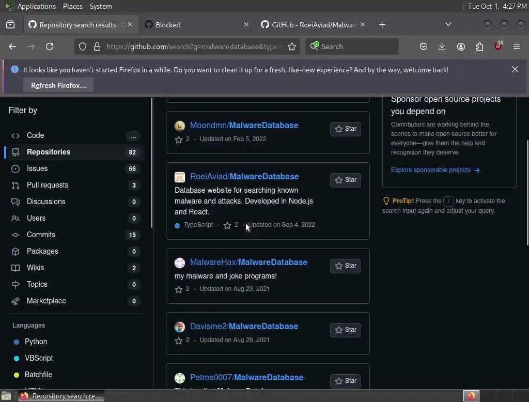
Task: Filter results by Issues
Action: point(75,169)
